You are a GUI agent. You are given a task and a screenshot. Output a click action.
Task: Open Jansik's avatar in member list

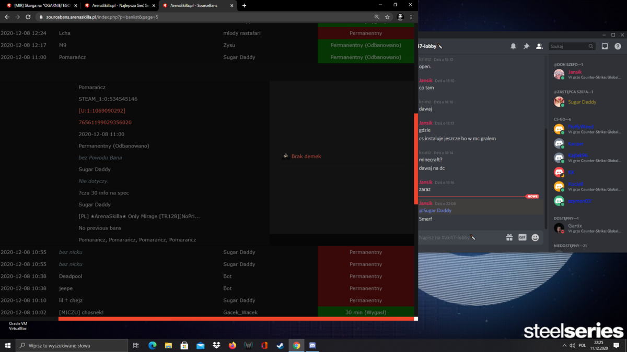[559, 75]
